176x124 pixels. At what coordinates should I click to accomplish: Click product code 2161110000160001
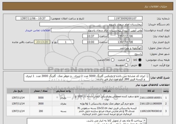(x=151, y=98)
